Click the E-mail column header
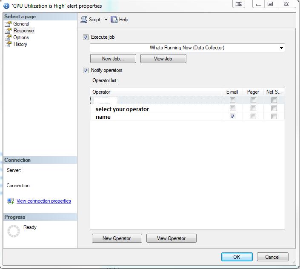This screenshot has height=269, width=300. coord(232,92)
